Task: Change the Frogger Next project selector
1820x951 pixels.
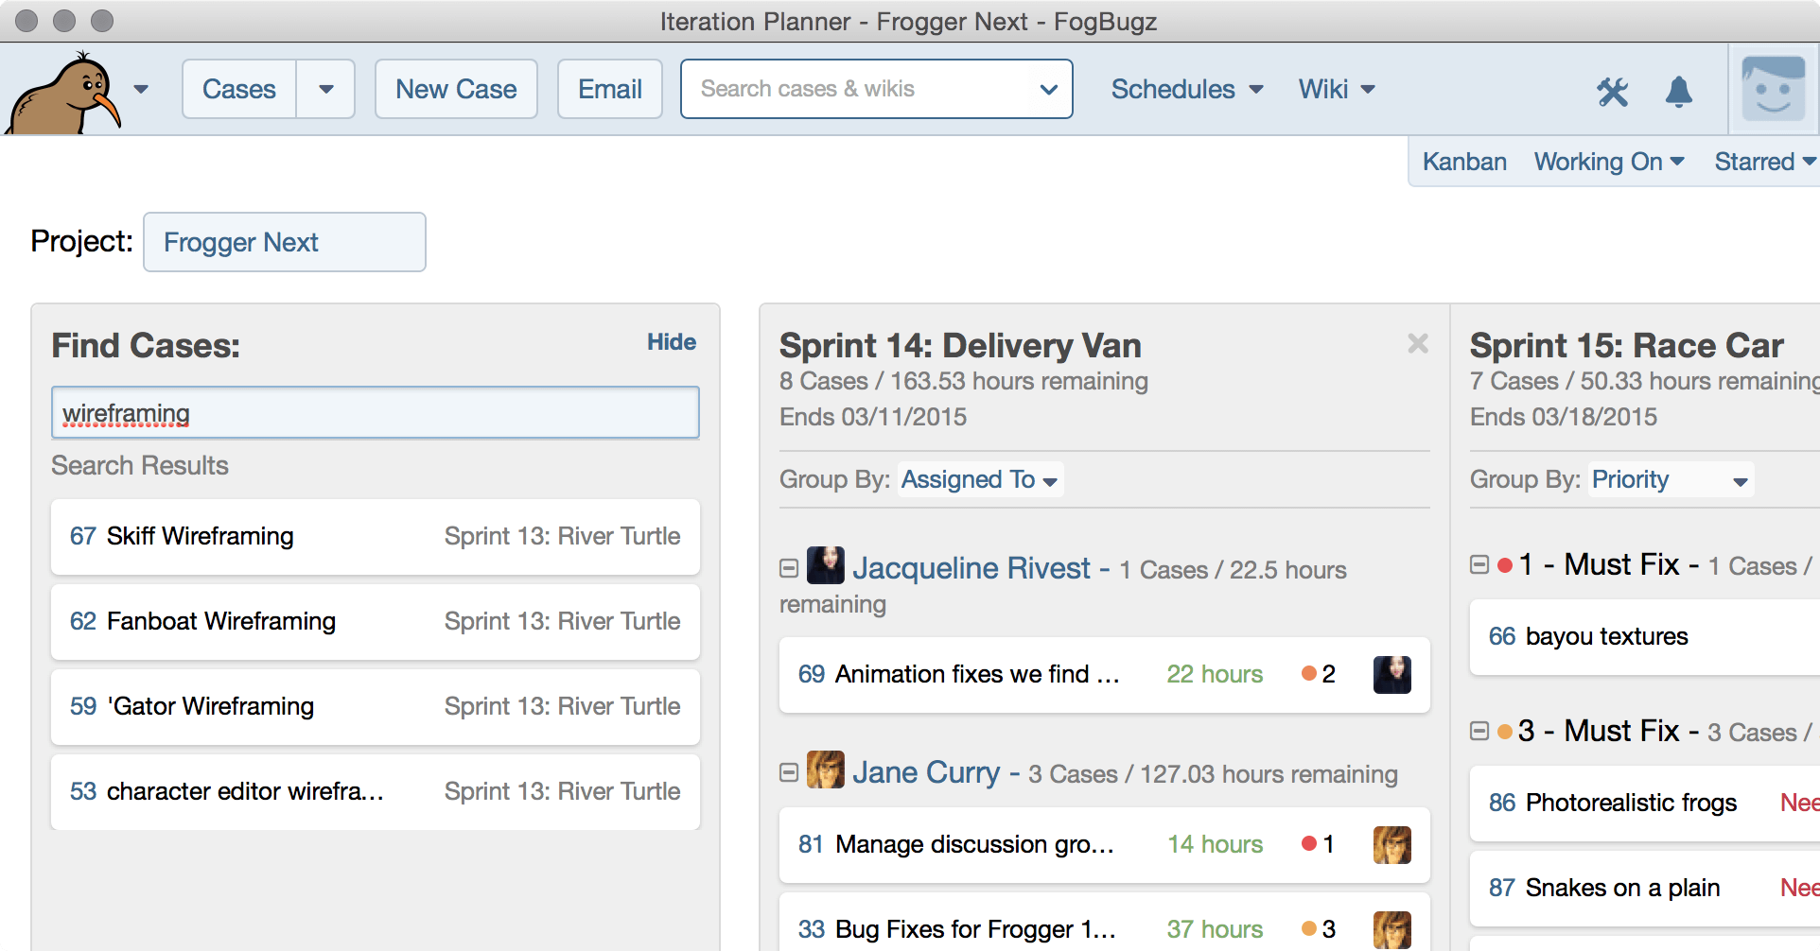Action: [285, 242]
